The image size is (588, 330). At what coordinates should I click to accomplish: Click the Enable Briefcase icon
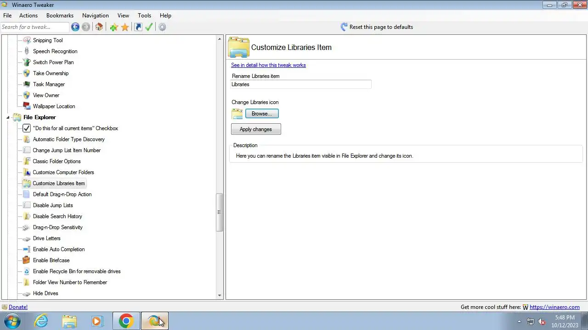[x=27, y=260]
